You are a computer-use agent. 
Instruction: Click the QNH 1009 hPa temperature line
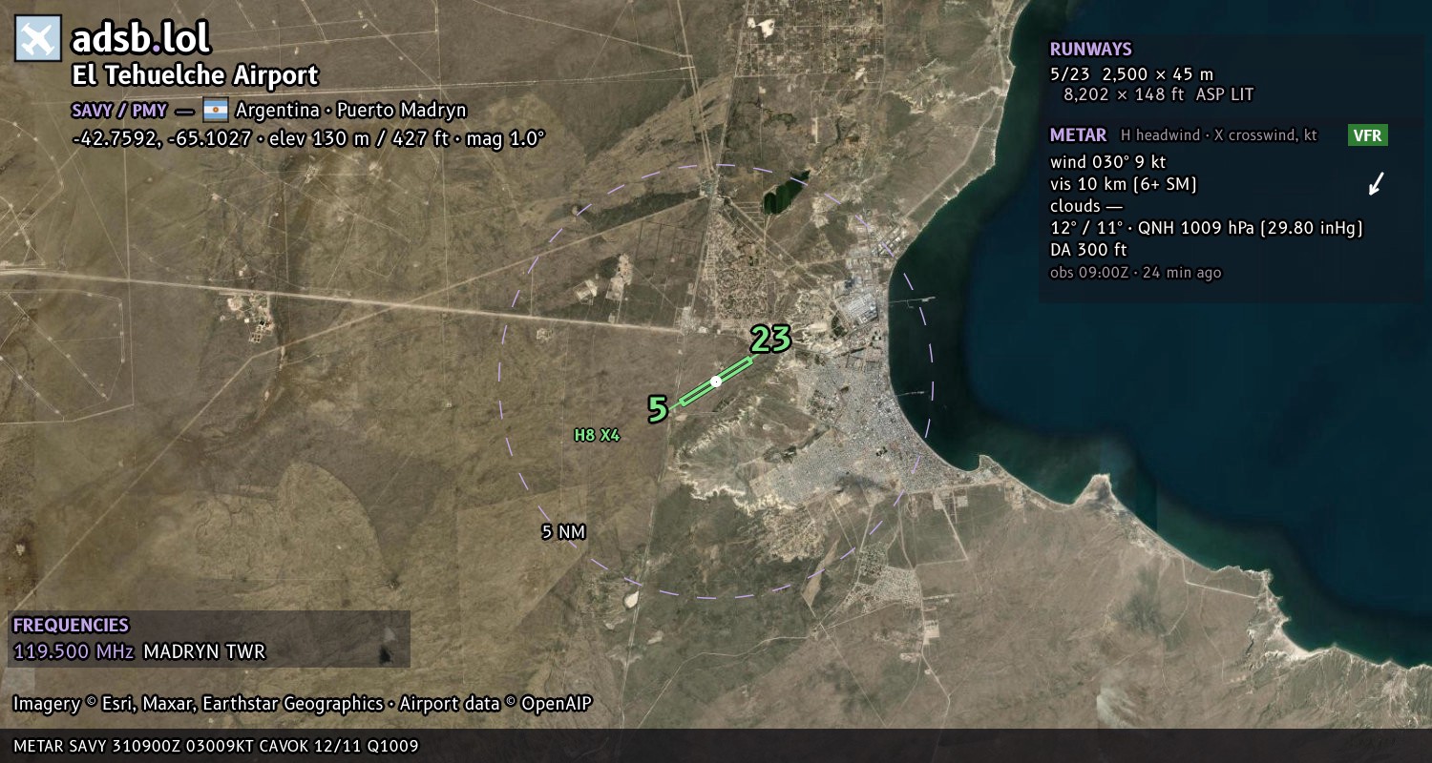(1206, 228)
